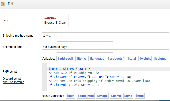Click code line checking $address['country']
Image resolution: width=170 pixels, height=101 pixels.
(90, 77)
